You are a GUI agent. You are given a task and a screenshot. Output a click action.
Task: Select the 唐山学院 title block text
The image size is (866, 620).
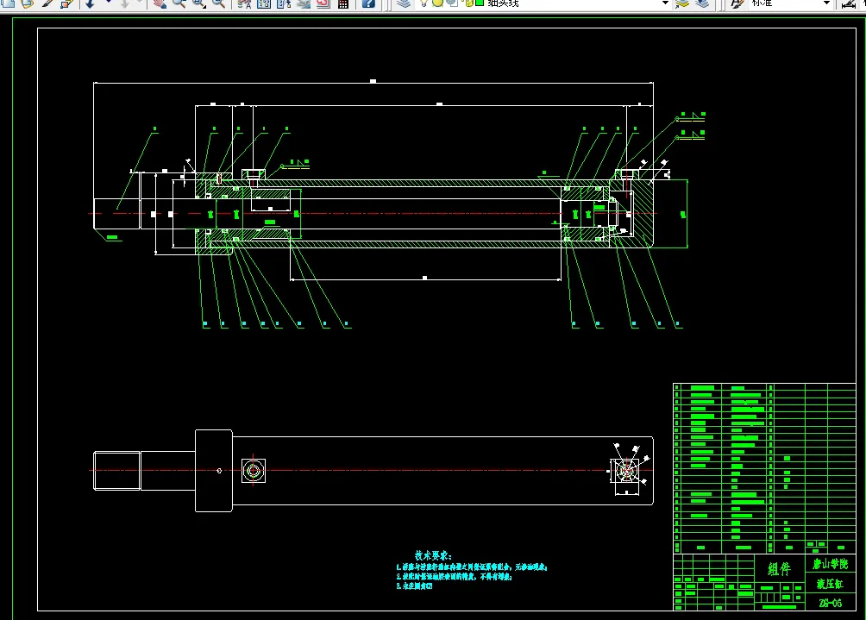click(x=830, y=564)
